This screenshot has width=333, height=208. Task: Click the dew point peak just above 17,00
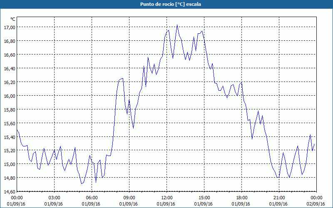177,25
